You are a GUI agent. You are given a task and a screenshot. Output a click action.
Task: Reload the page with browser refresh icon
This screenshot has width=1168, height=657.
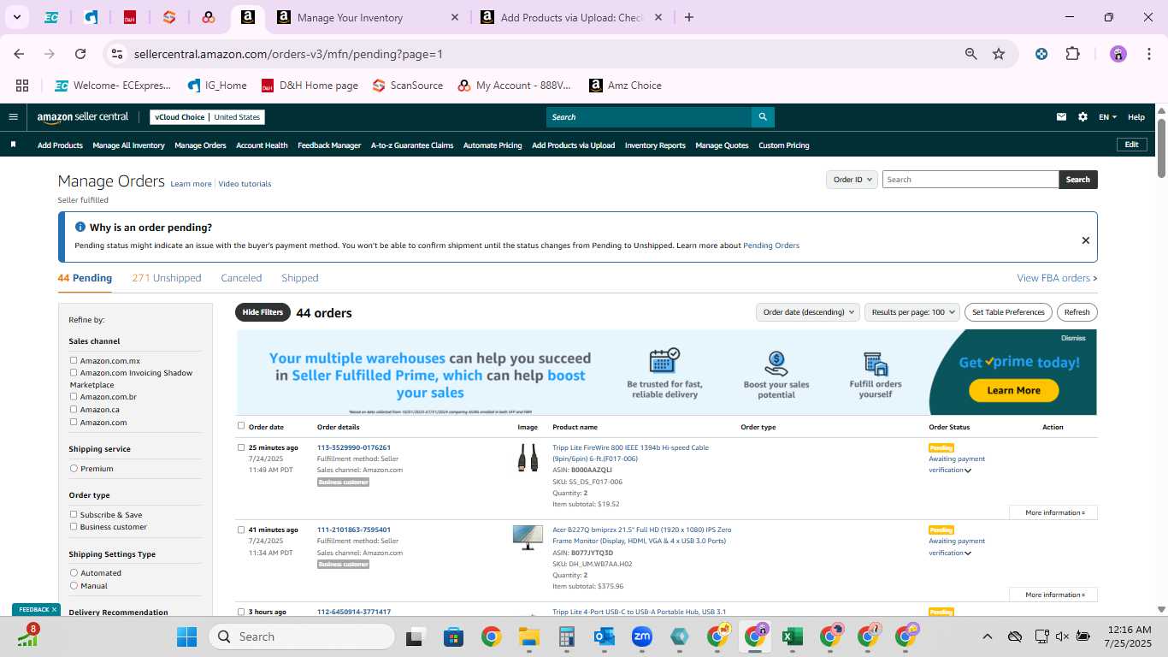pos(80,54)
